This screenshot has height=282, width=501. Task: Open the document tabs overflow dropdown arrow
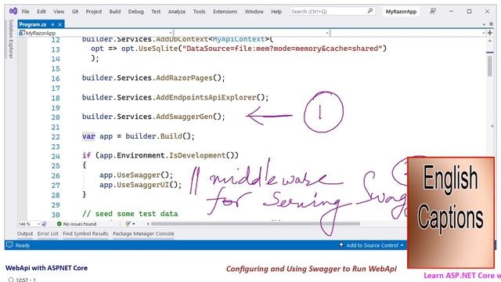[x=484, y=24]
